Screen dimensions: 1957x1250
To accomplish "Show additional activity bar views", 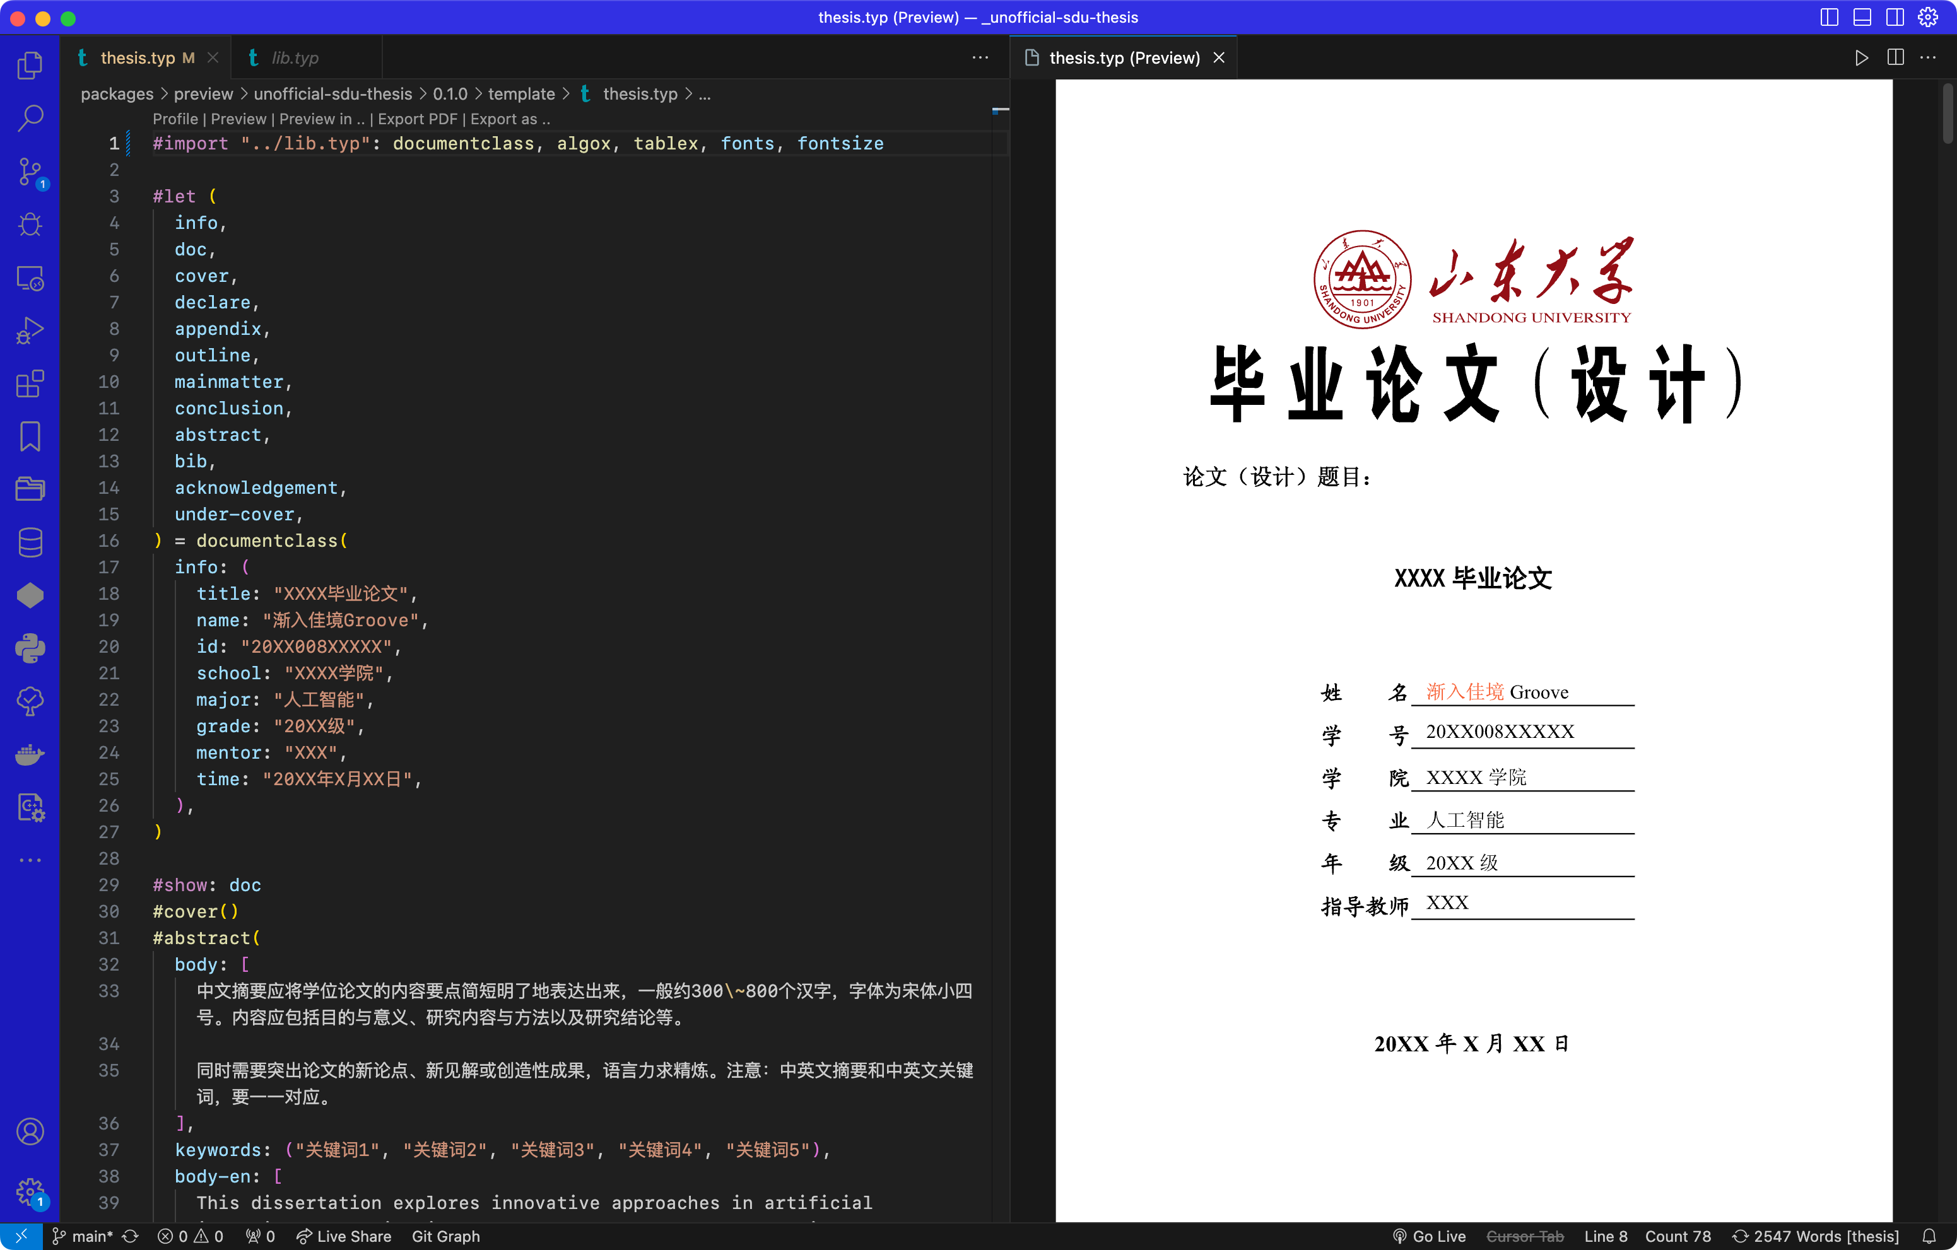I will pyautogui.click(x=30, y=860).
